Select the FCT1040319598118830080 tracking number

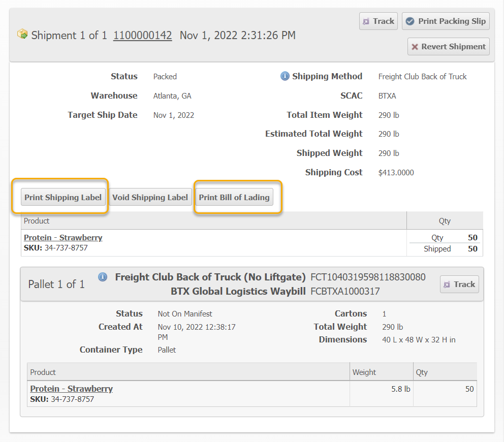[x=368, y=277]
